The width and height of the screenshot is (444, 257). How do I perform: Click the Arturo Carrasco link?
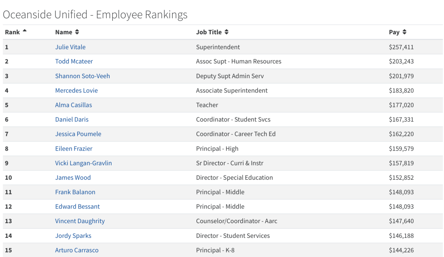tap(77, 250)
